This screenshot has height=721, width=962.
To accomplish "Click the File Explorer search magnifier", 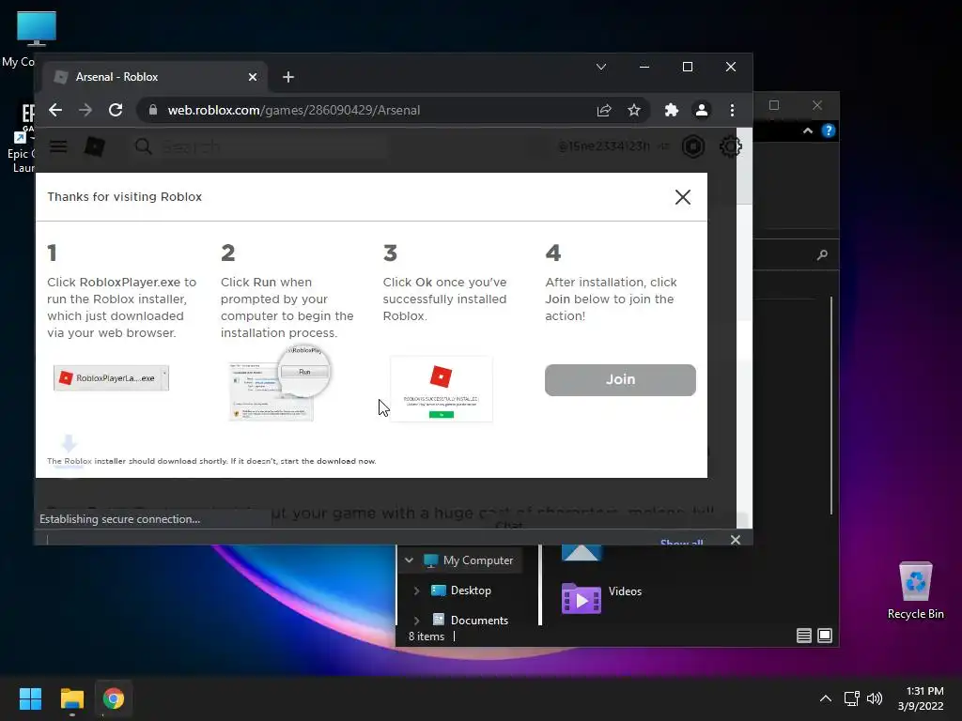I will 822,254.
